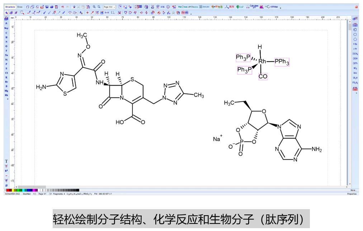Pick the benzene ring template
This screenshot has width=363, height=231.
coord(355,30)
